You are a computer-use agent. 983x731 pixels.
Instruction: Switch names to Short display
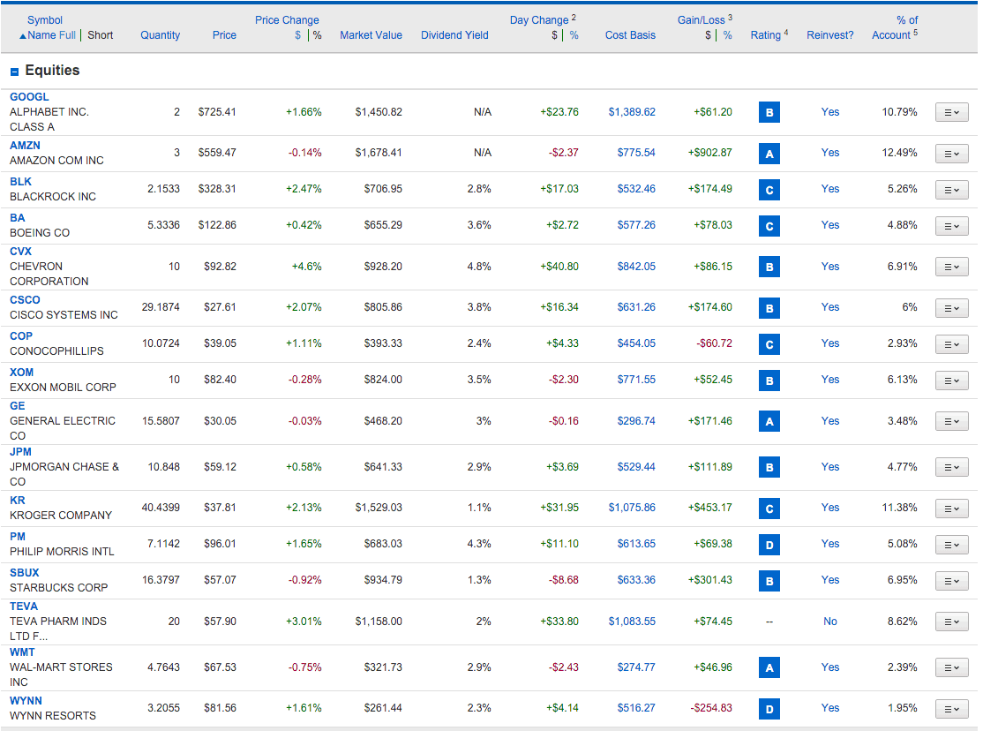point(101,35)
